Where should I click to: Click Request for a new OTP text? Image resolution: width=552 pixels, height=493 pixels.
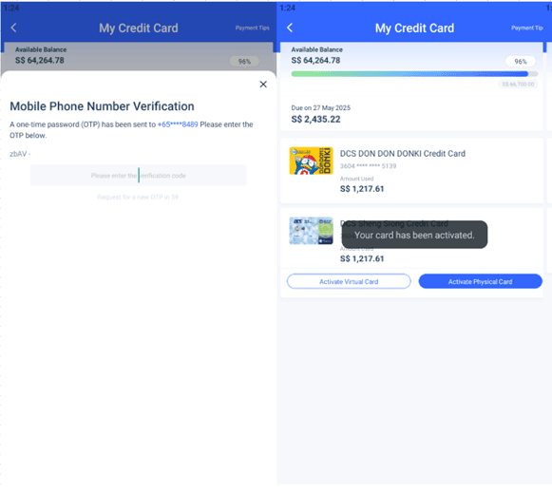tap(138, 197)
